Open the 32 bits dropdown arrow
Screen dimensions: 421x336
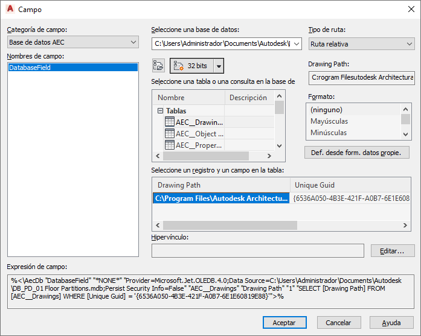(219, 66)
